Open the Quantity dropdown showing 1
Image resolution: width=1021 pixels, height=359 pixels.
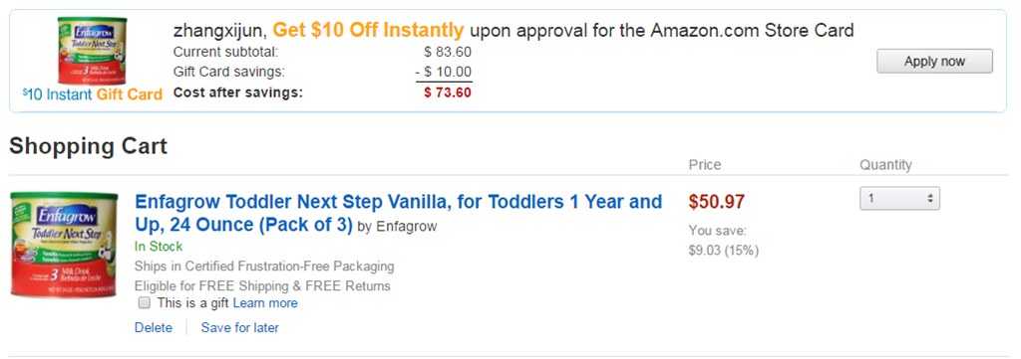(x=900, y=199)
